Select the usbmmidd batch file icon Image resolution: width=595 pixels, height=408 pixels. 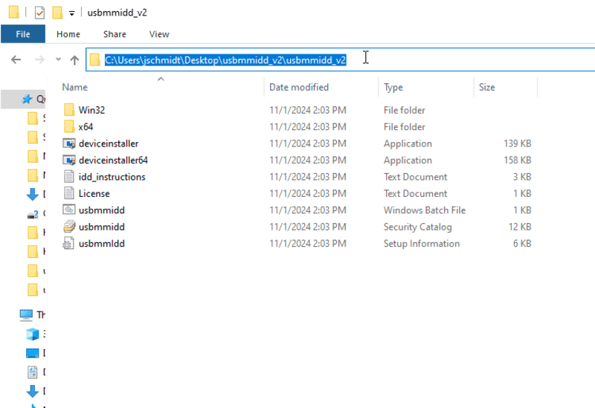click(69, 210)
